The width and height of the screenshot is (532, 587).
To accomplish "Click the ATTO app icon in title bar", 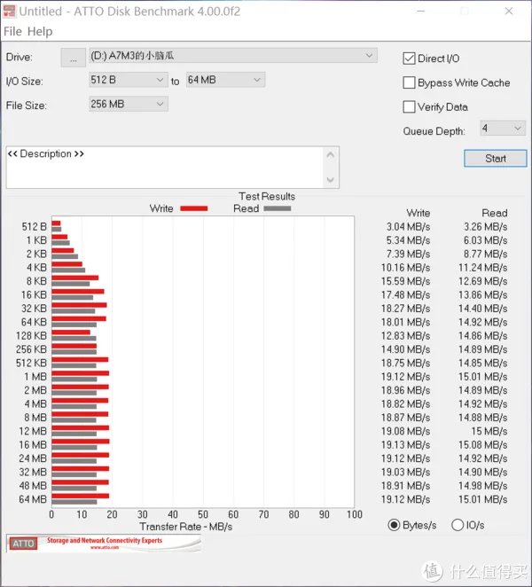I will point(10,11).
